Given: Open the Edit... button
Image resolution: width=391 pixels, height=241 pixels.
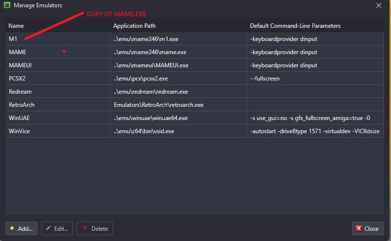Looking at the screenshot, I should pyautogui.click(x=57, y=228).
